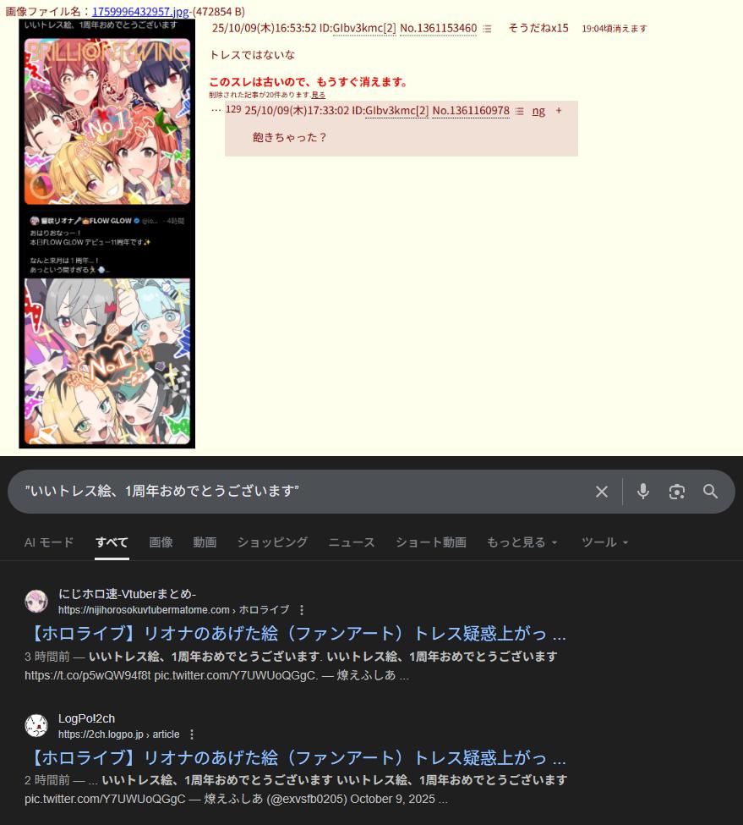This screenshot has height=825, width=743.
Task: Expand the three-dot marker before reply 129
Action: pyautogui.click(x=216, y=110)
